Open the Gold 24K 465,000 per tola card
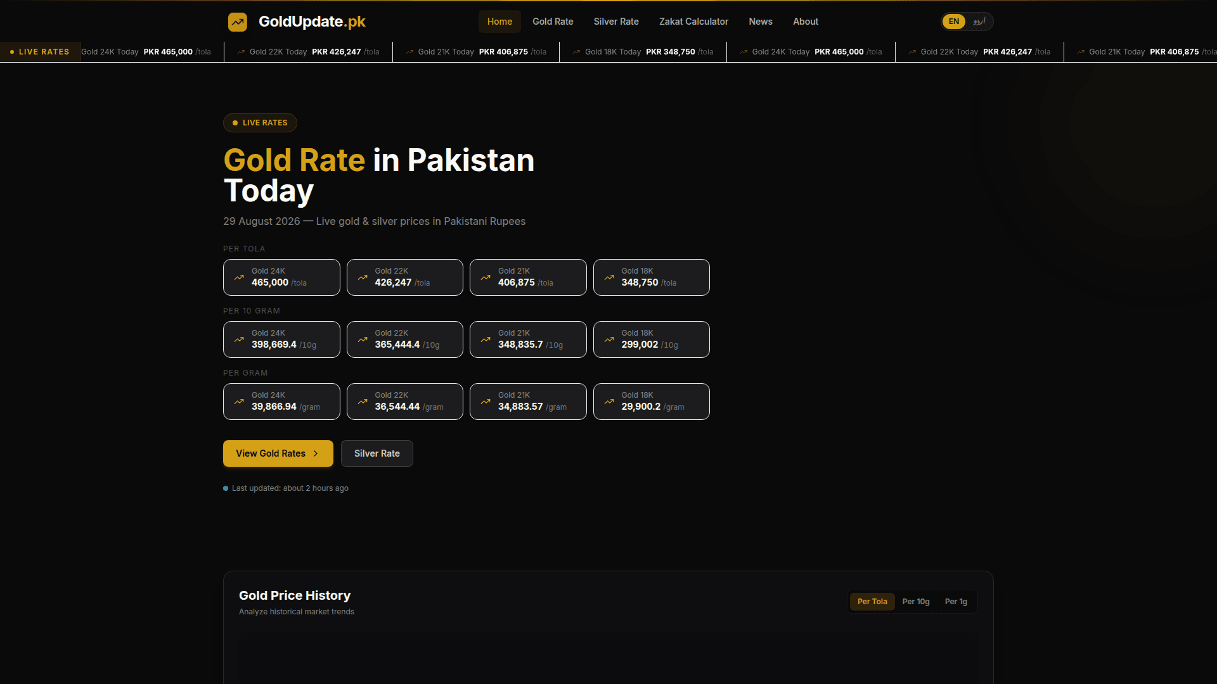1217x684 pixels. (x=281, y=277)
